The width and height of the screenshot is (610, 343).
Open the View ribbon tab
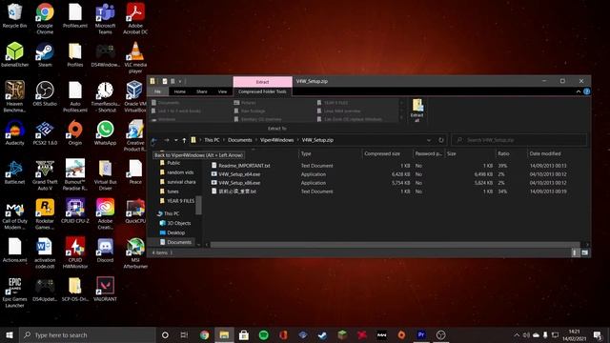pos(222,91)
